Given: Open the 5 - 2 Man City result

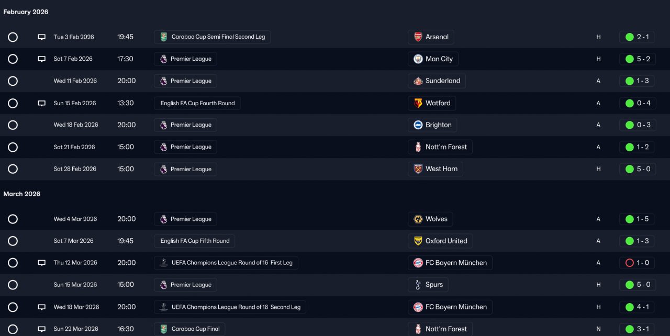Looking at the screenshot, I should tap(636, 59).
